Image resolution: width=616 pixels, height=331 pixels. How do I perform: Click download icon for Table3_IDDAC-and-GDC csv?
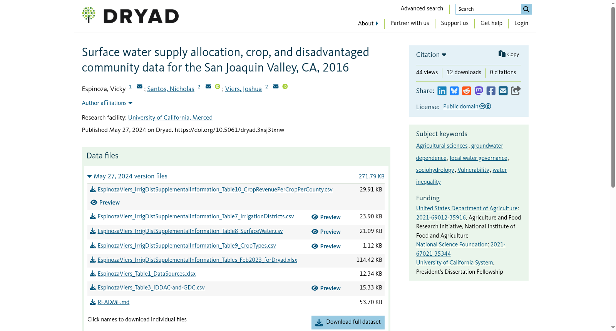click(93, 288)
